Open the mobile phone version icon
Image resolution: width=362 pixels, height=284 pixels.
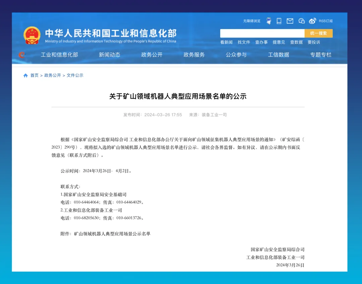pyautogui.click(x=279, y=21)
